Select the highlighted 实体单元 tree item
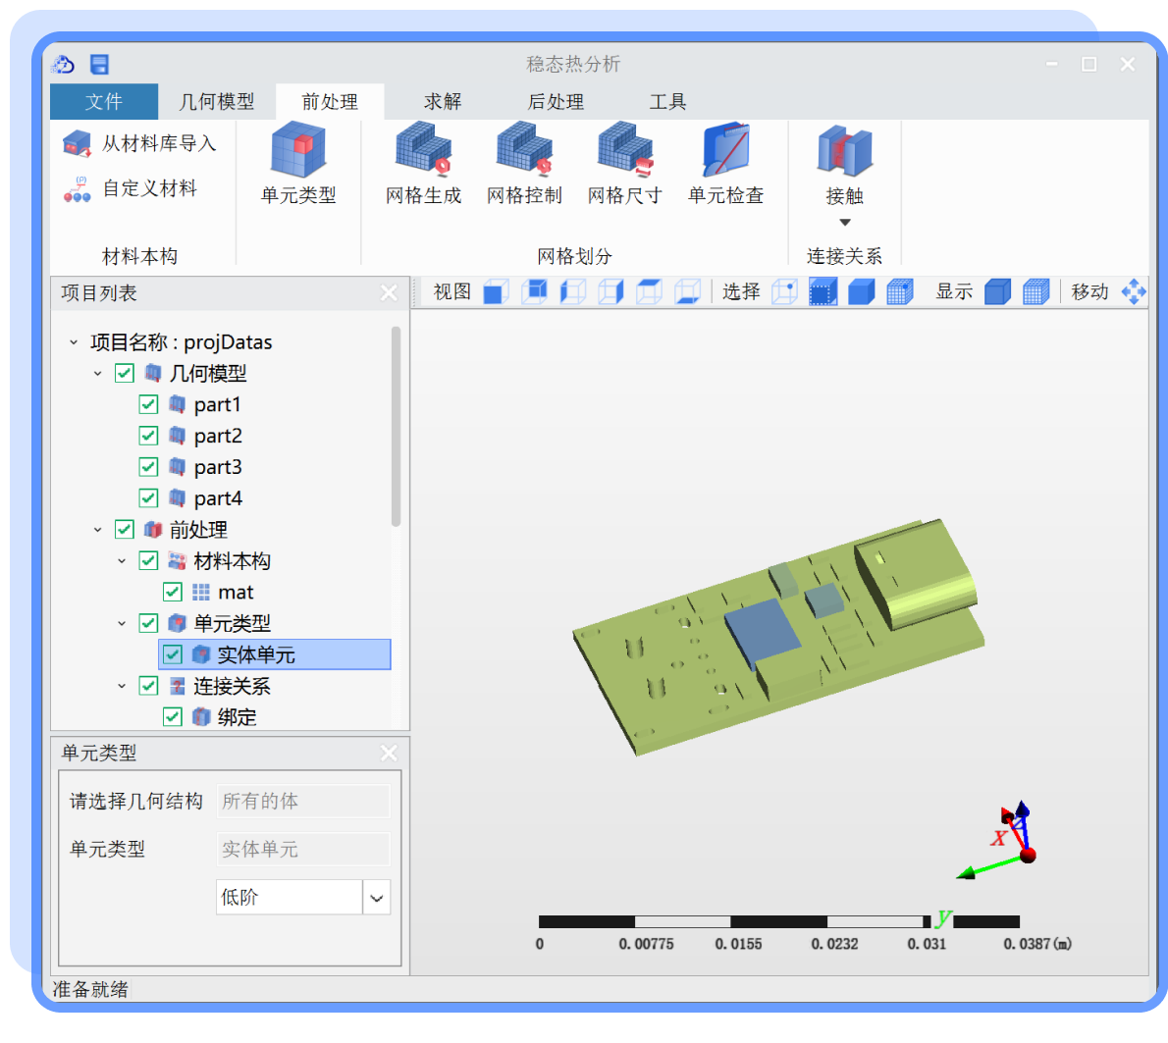This screenshot has height=1043, width=1168. (275, 654)
